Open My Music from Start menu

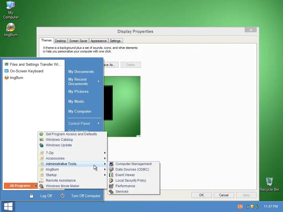(76, 101)
